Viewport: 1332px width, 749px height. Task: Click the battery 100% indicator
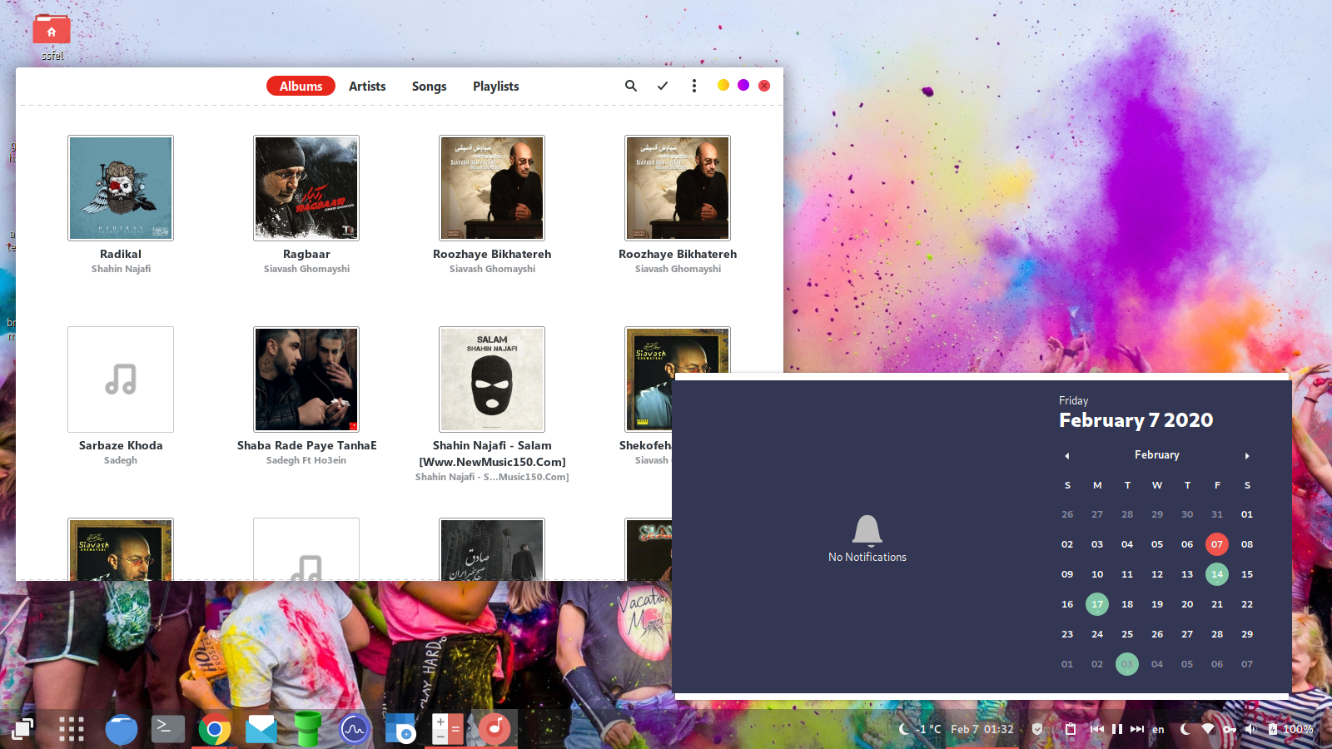(1290, 729)
